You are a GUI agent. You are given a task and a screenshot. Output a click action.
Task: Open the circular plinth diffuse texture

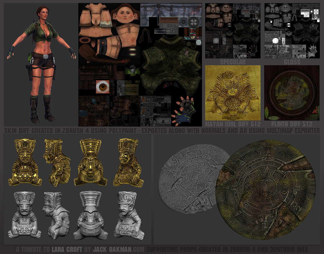pyautogui.click(x=292, y=93)
